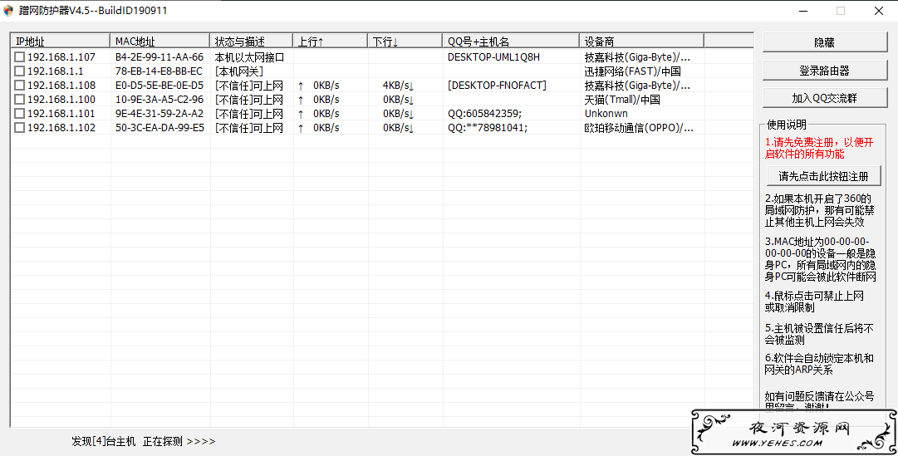898x456 pixels.
Task: Click 加入QQ交流群 button
Action: 825,98
